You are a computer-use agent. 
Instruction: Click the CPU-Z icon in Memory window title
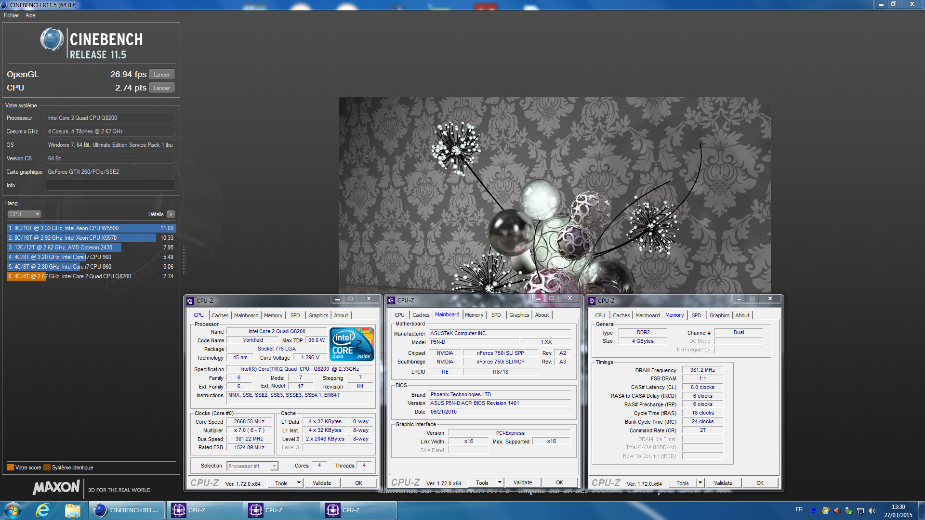click(592, 300)
